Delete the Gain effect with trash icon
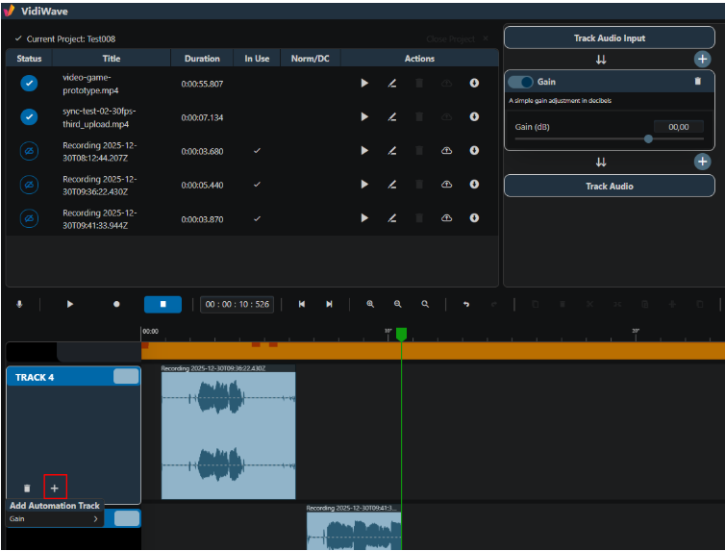 click(x=698, y=82)
